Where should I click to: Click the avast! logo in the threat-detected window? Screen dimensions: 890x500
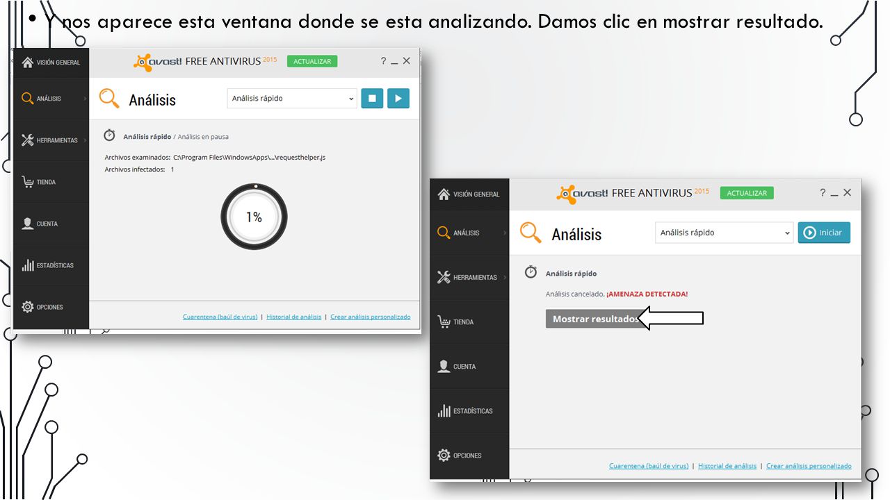(x=582, y=194)
